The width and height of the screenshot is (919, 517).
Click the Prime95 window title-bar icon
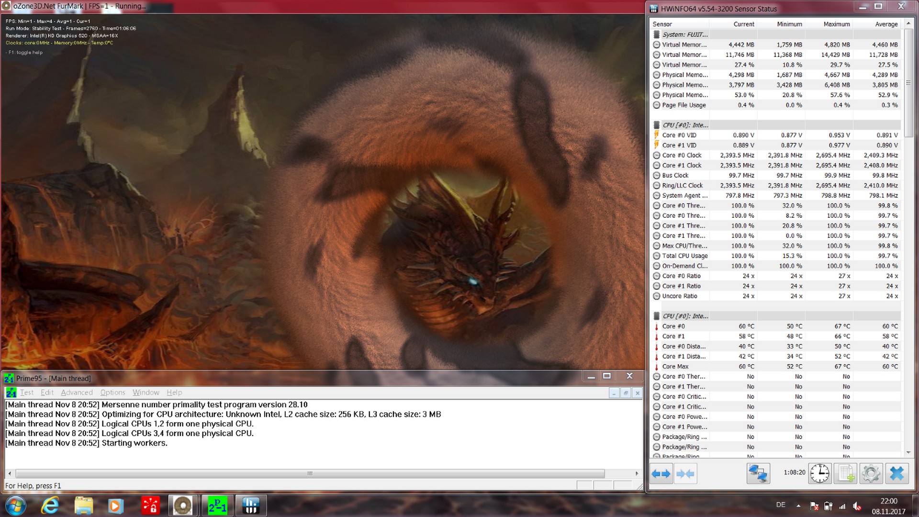pyautogui.click(x=9, y=378)
